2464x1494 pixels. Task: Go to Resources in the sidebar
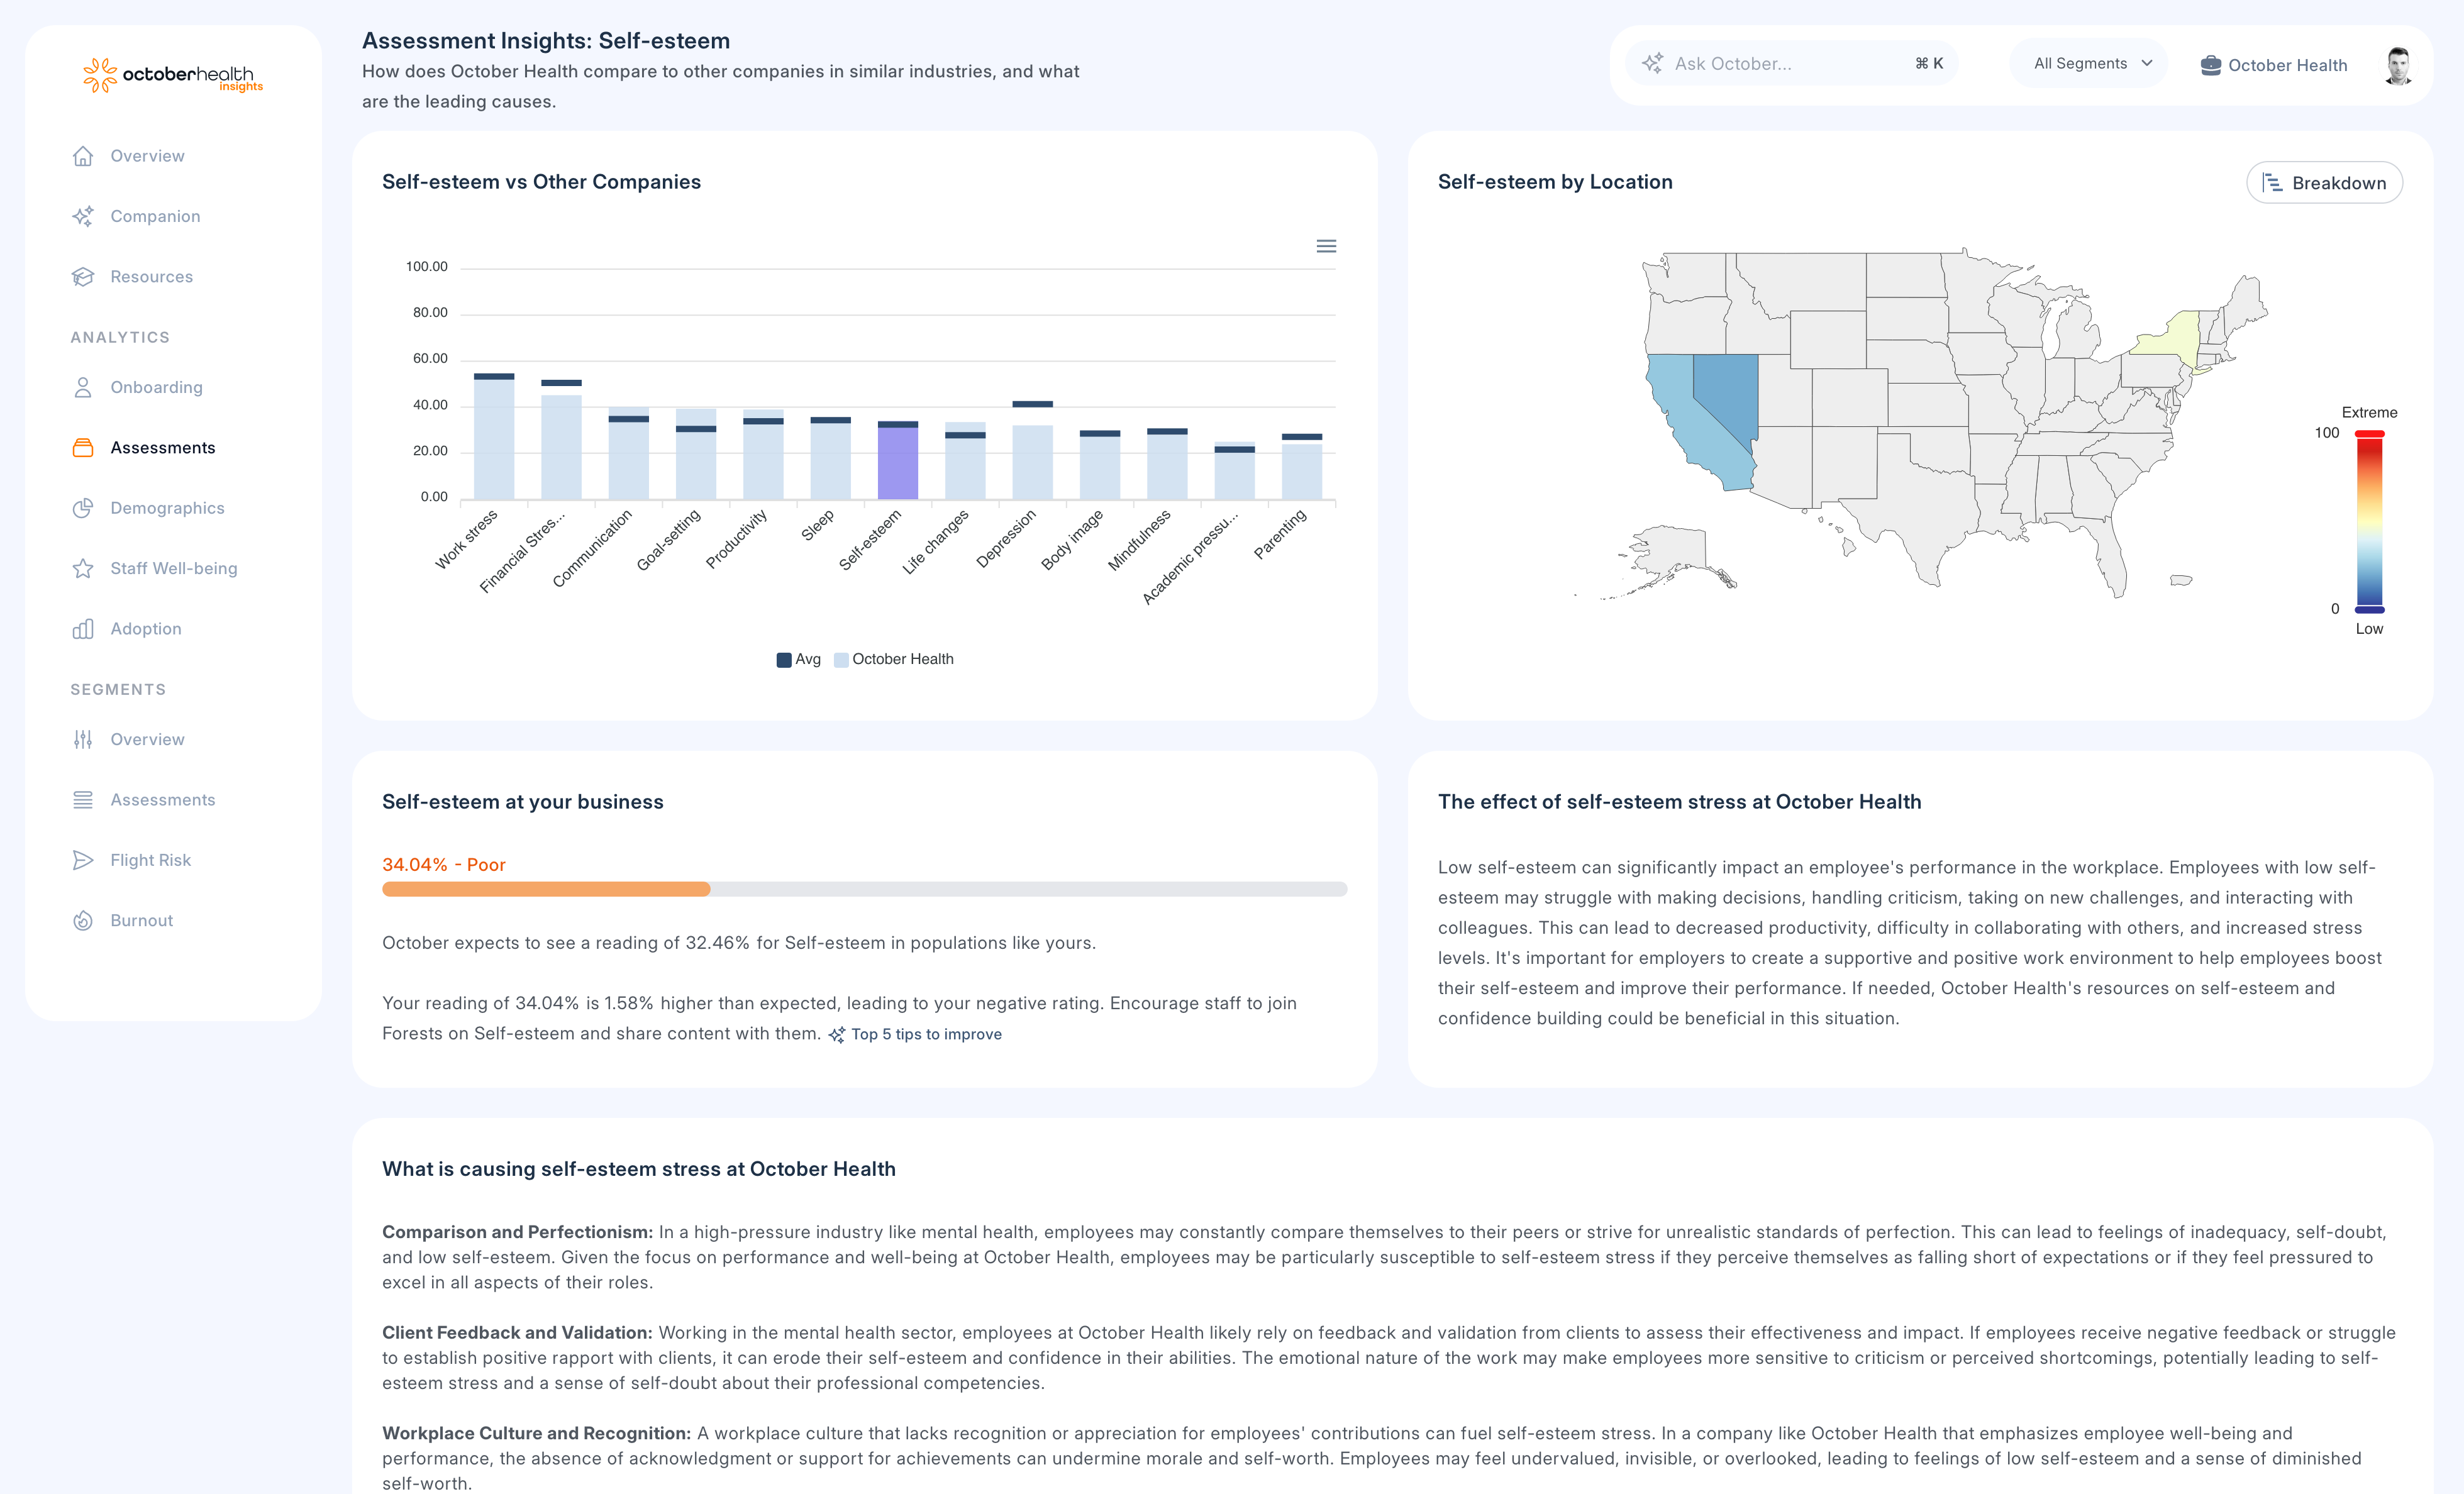(x=151, y=277)
